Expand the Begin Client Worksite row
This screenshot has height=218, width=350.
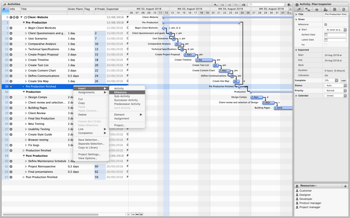(x=26, y=28)
